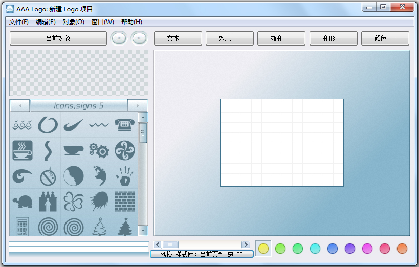Select the gears icon
419x267 pixels.
pyautogui.click(x=99, y=150)
